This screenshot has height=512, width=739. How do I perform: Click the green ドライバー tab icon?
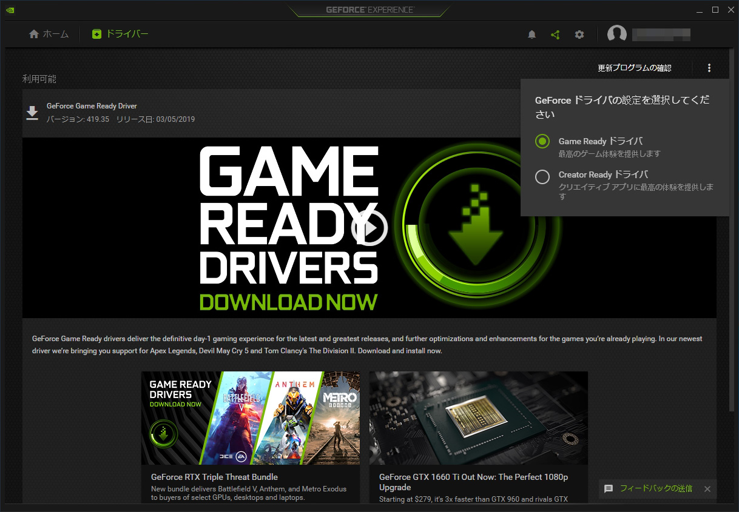[x=96, y=34]
